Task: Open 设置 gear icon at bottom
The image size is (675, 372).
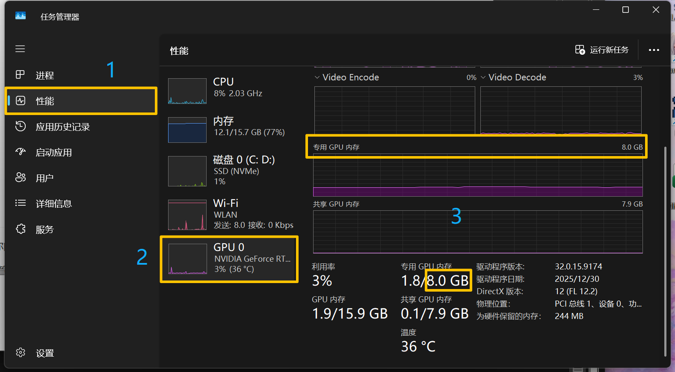Action: pos(20,353)
